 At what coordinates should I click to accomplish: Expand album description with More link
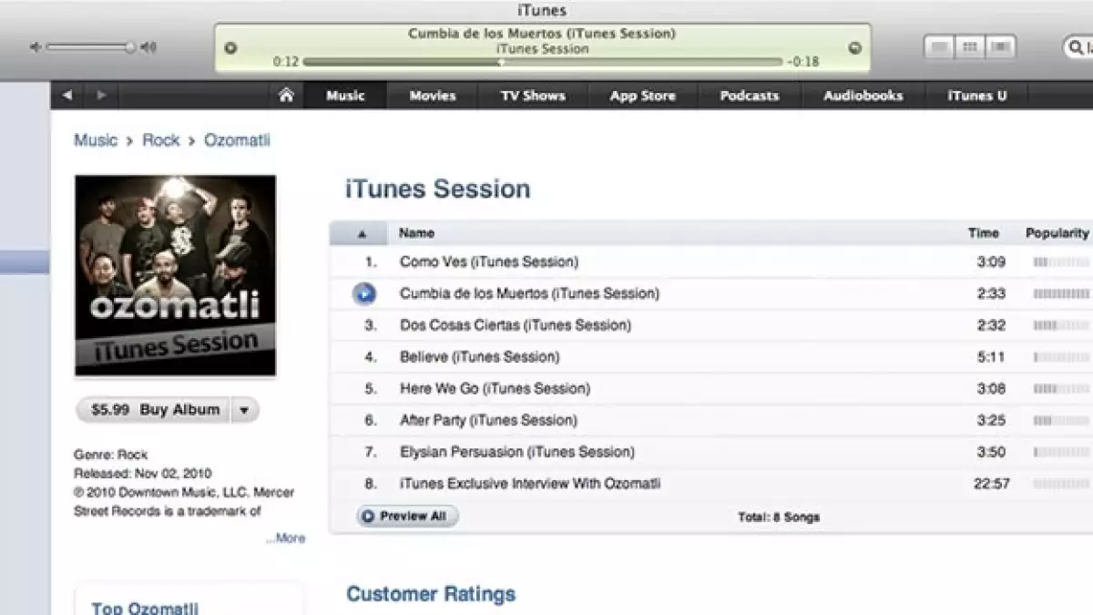click(286, 538)
